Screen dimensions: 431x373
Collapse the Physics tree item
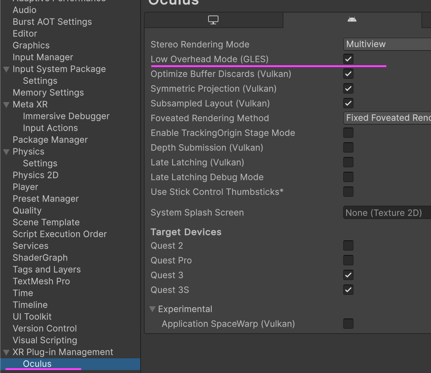(6, 152)
